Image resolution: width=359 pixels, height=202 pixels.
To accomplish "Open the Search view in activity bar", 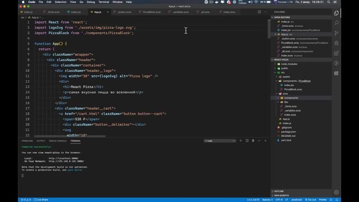I will tap(336, 23).
